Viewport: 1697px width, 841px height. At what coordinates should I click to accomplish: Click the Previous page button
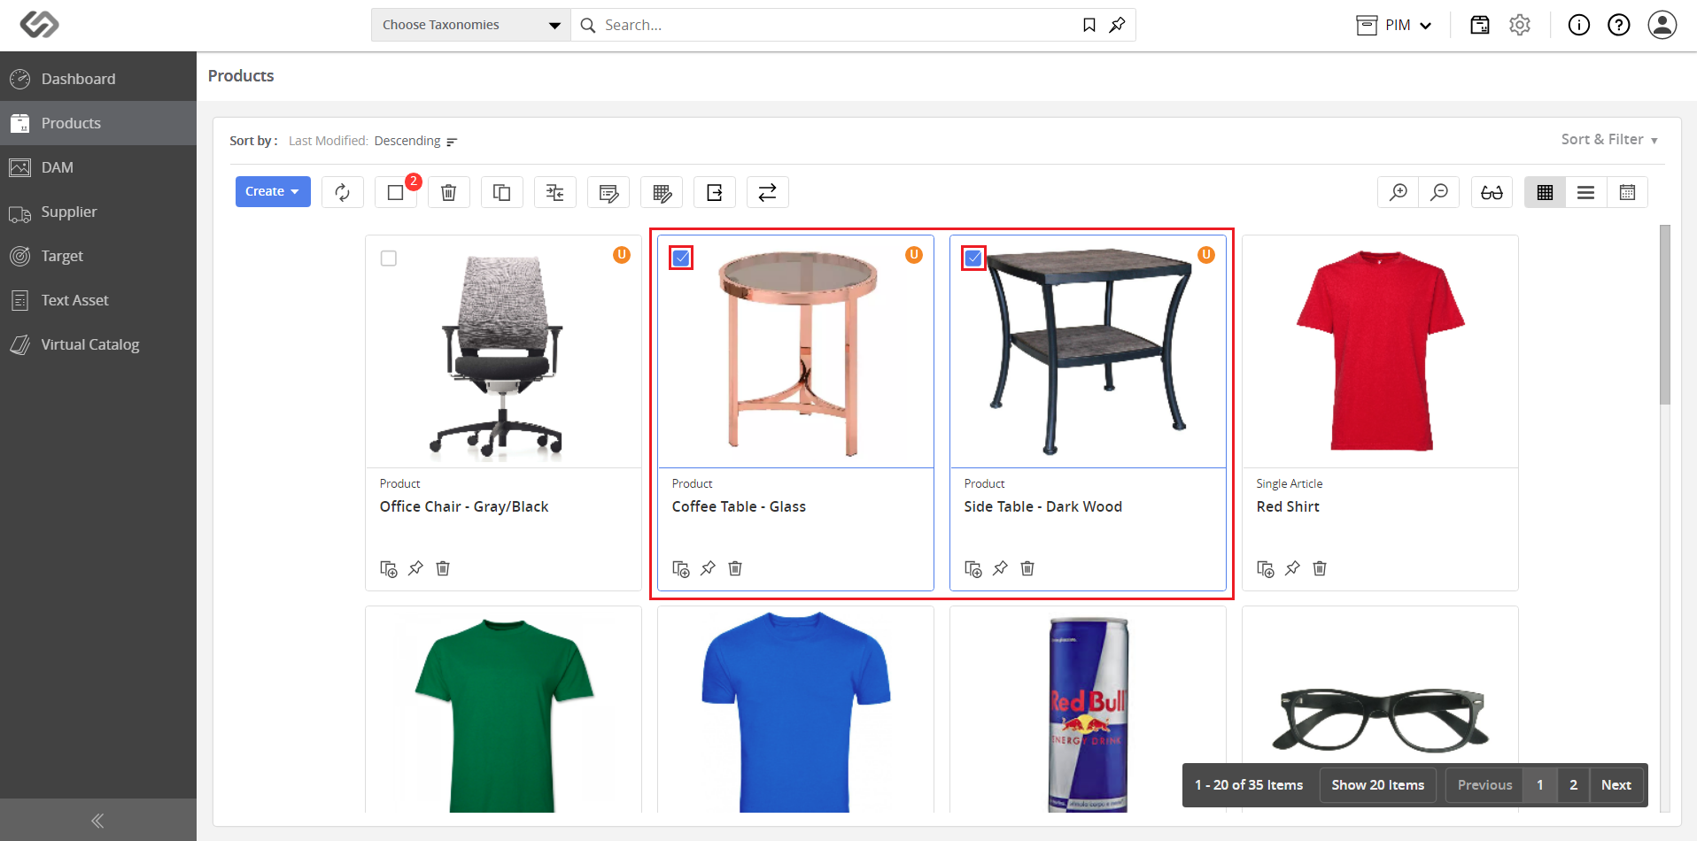(x=1485, y=785)
